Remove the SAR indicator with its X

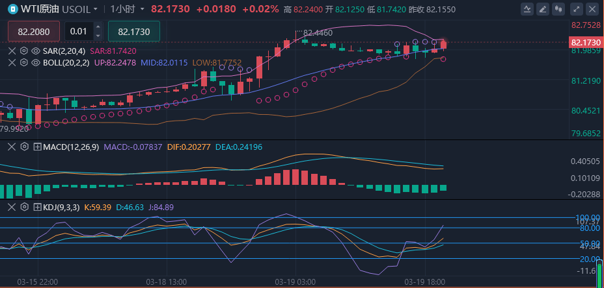12,51
